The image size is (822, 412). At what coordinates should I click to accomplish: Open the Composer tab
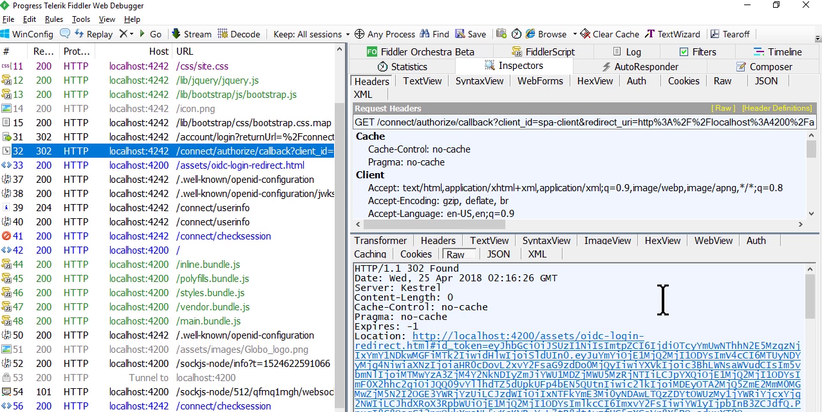pos(763,66)
